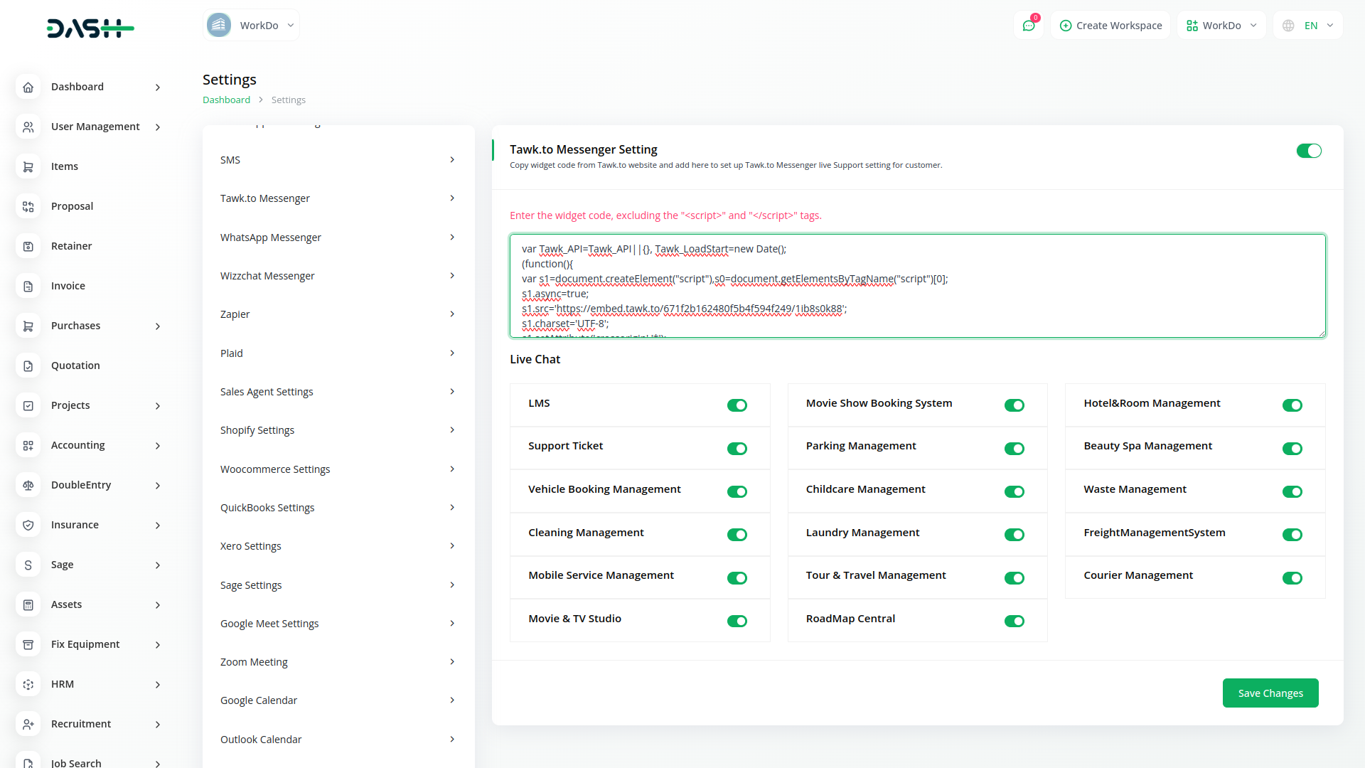This screenshot has height=768, width=1365.
Task: Click the Items cart icon
Action: (28, 166)
